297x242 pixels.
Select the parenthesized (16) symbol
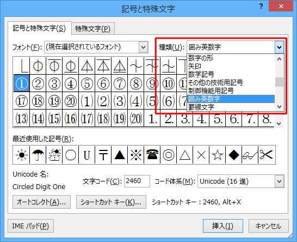click(71, 118)
